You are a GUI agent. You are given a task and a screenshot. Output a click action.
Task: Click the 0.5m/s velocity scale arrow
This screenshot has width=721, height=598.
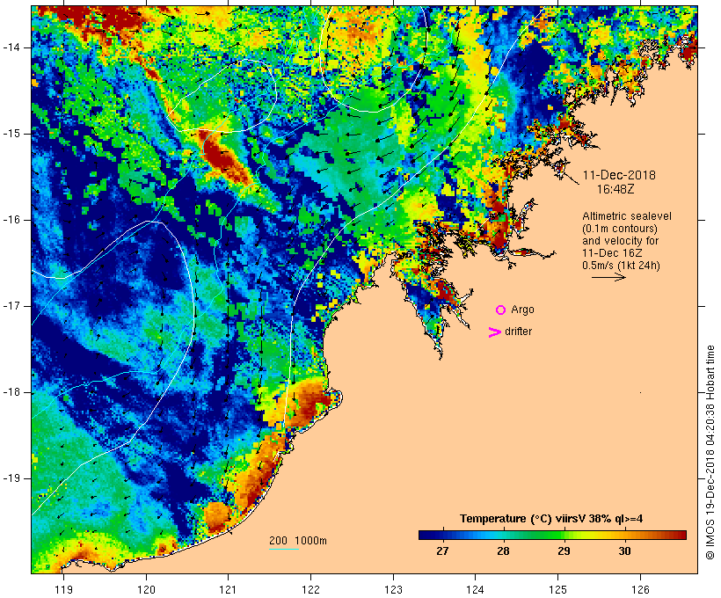(x=608, y=277)
